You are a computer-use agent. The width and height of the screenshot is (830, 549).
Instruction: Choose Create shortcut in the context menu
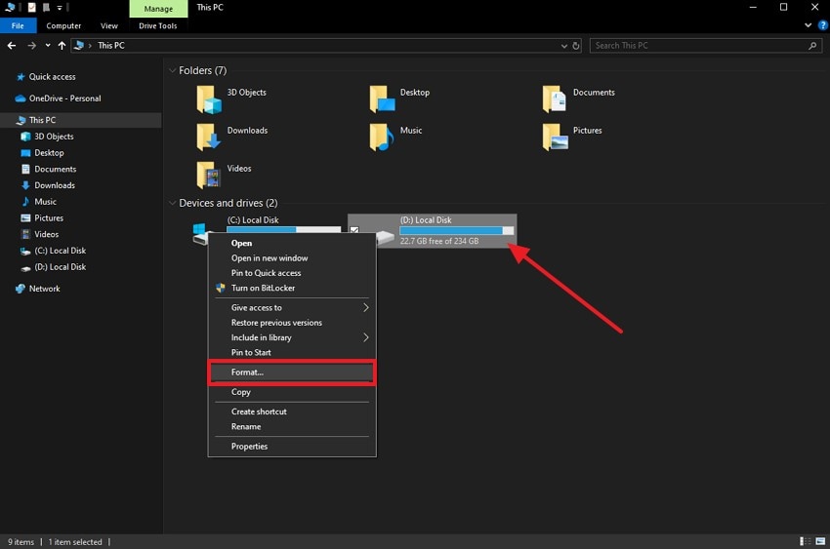click(292, 412)
